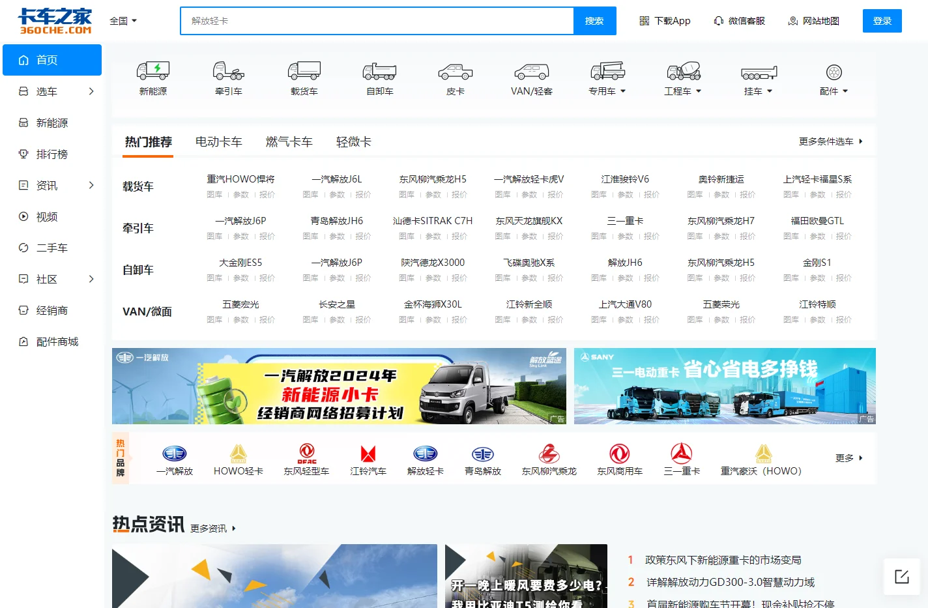Open the 自卸车 dump truck icon

(x=380, y=70)
